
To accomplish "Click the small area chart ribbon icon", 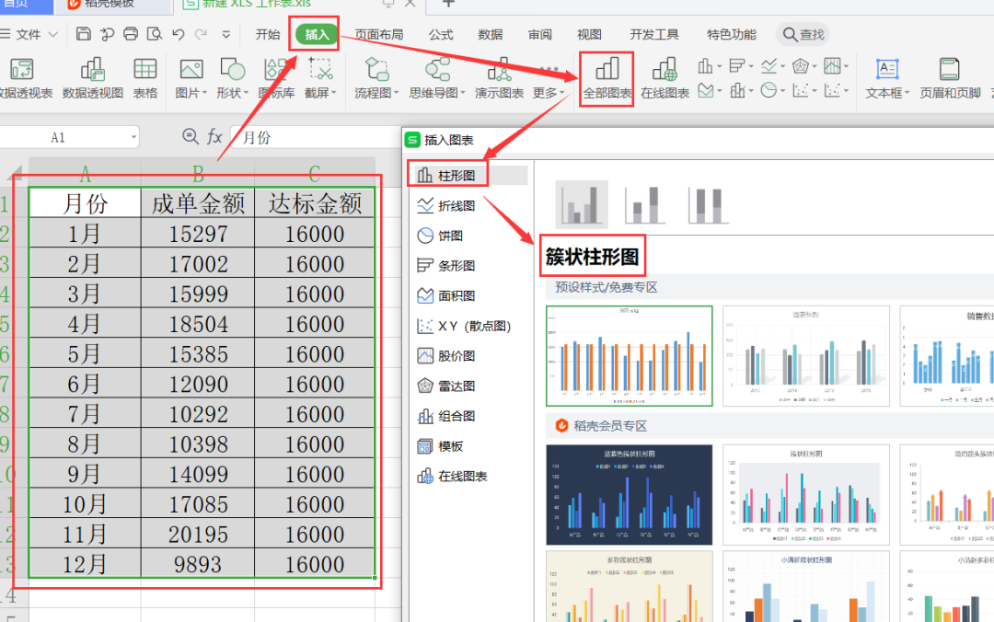I will (x=706, y=91).
